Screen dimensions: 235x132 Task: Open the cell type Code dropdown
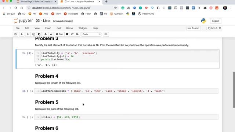[x=91, y=34]
